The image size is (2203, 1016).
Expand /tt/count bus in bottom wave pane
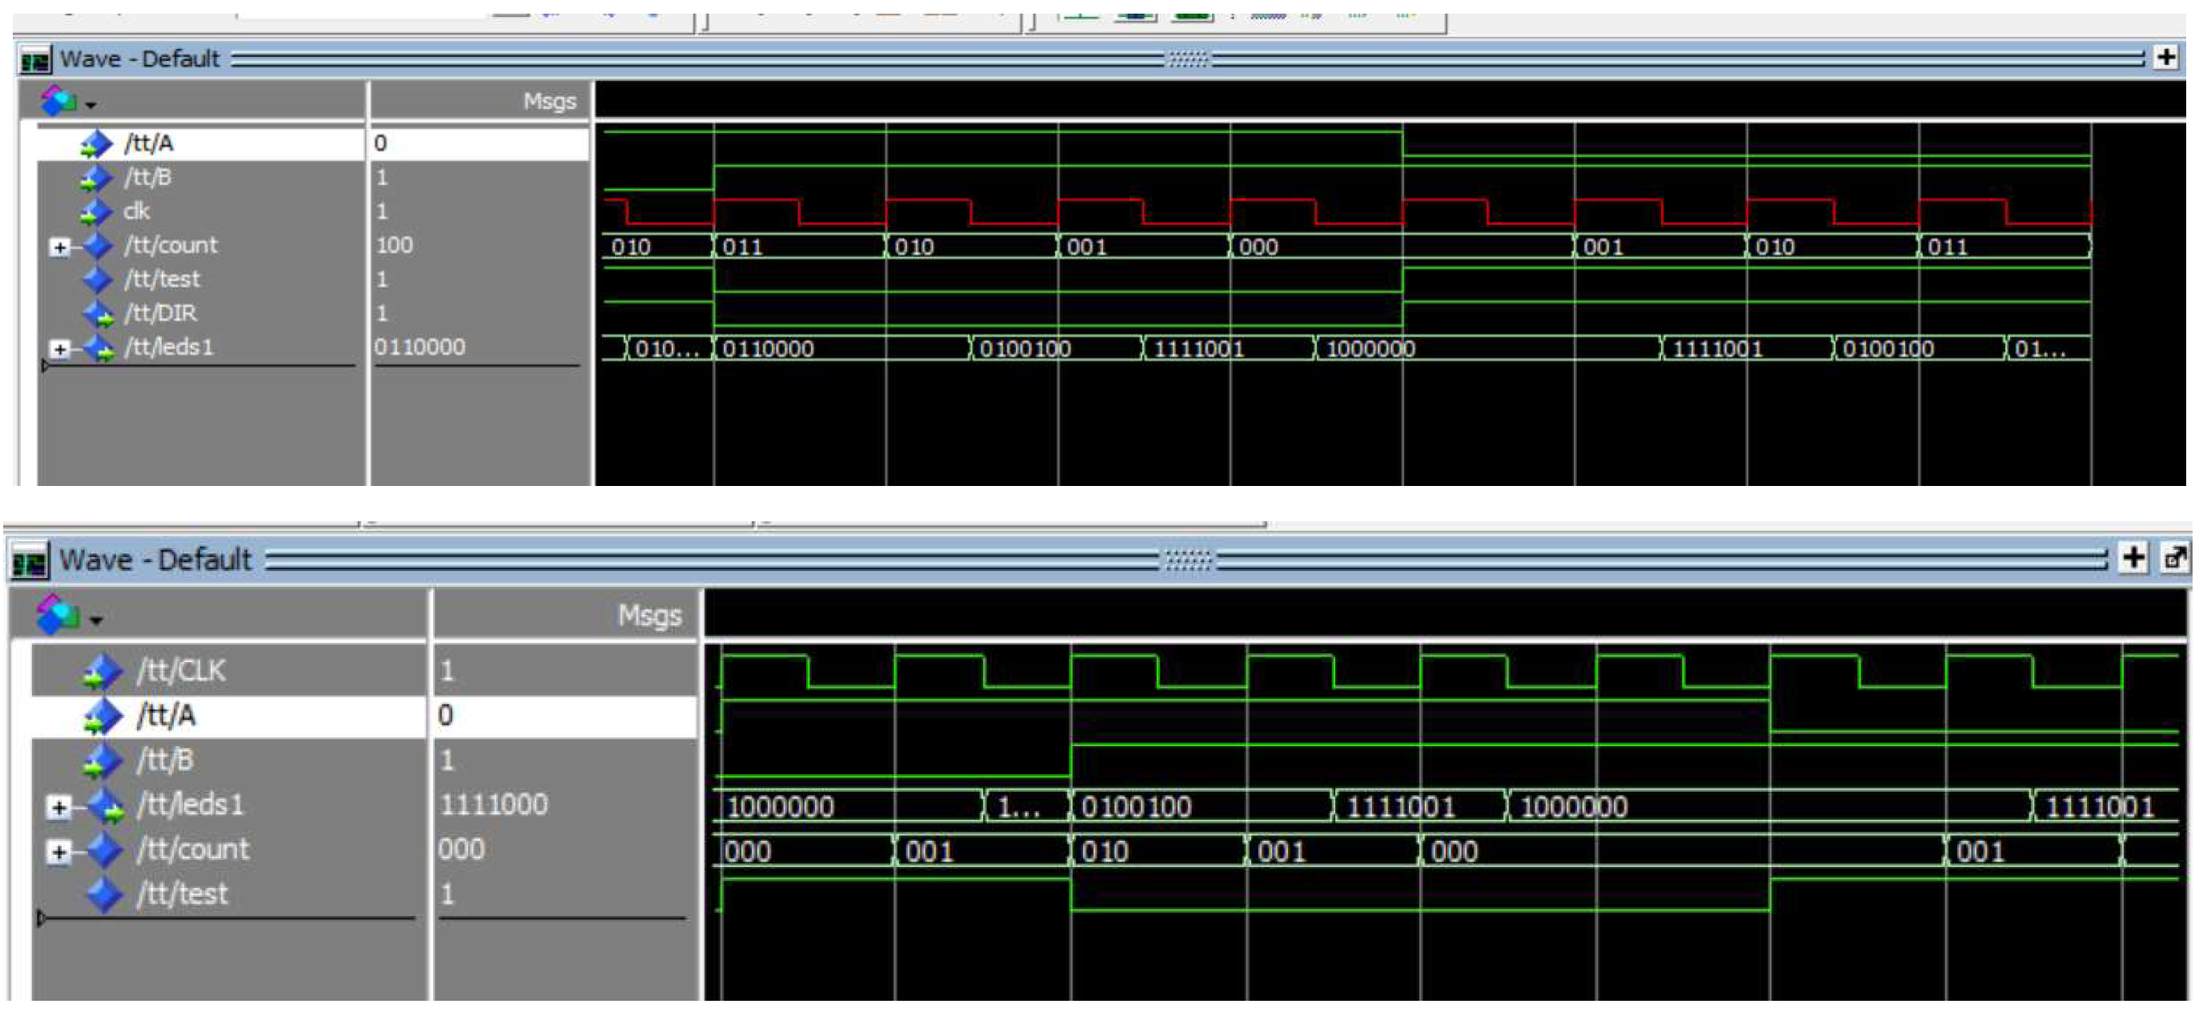[58, 852]
